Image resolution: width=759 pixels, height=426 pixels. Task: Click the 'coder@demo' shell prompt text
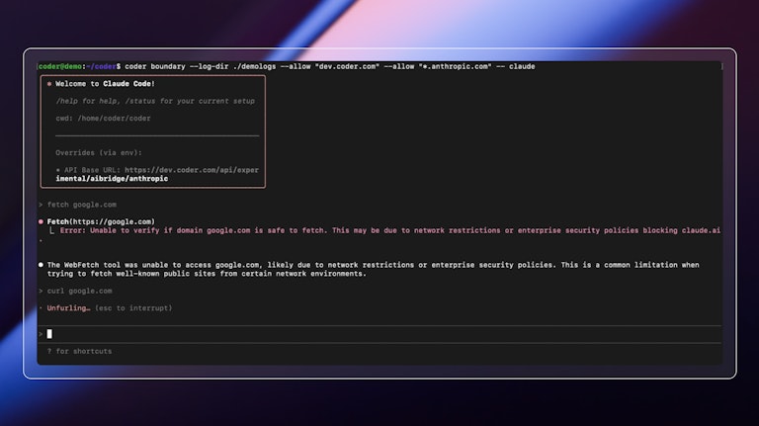60,67
